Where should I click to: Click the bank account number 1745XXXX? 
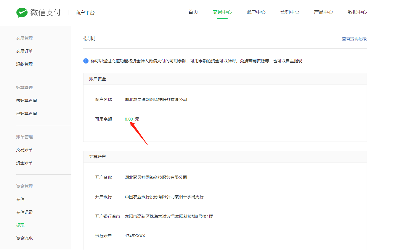[x=135, y=236]
